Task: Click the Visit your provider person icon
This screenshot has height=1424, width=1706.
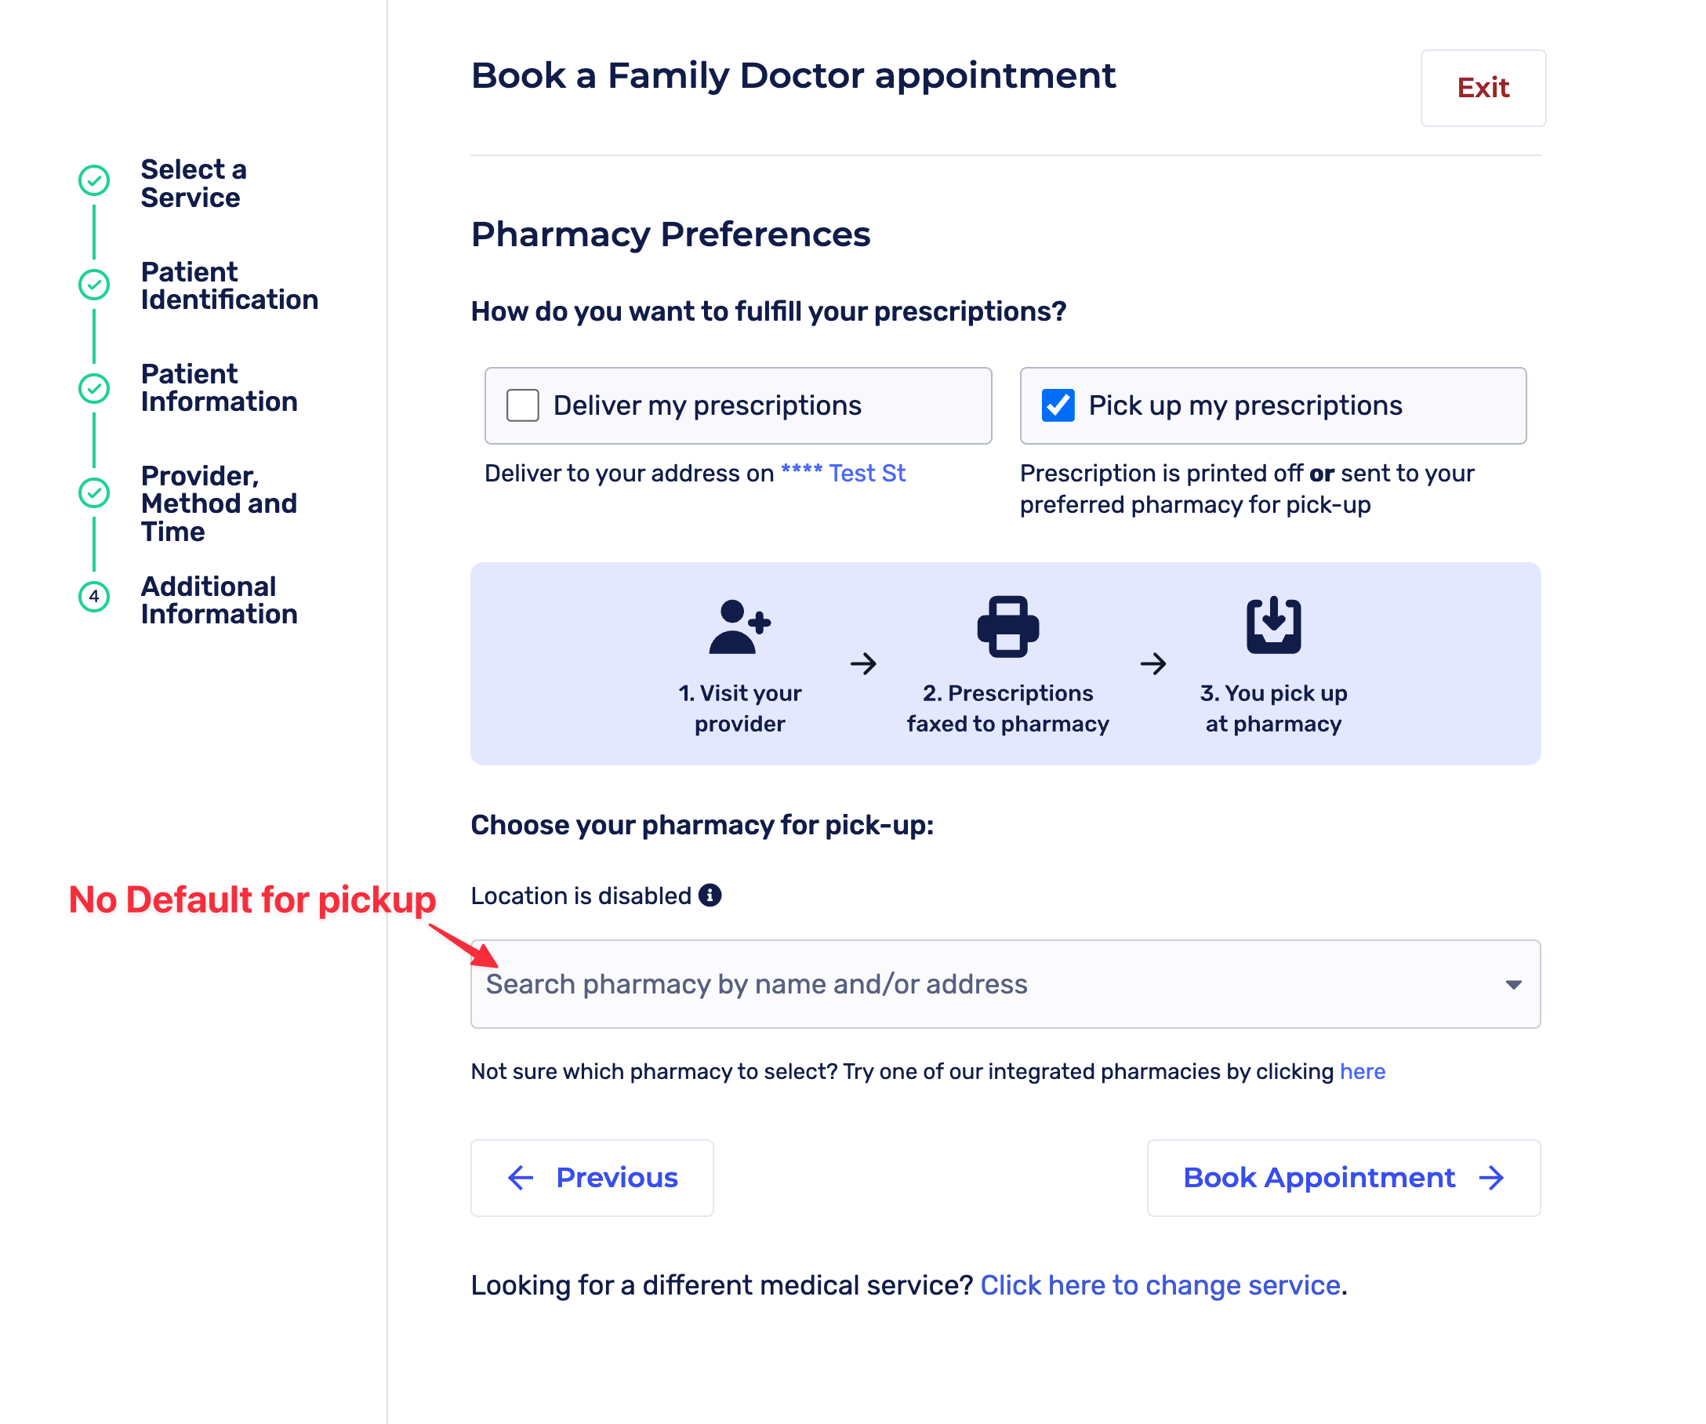Action: (x=739, y=627)
